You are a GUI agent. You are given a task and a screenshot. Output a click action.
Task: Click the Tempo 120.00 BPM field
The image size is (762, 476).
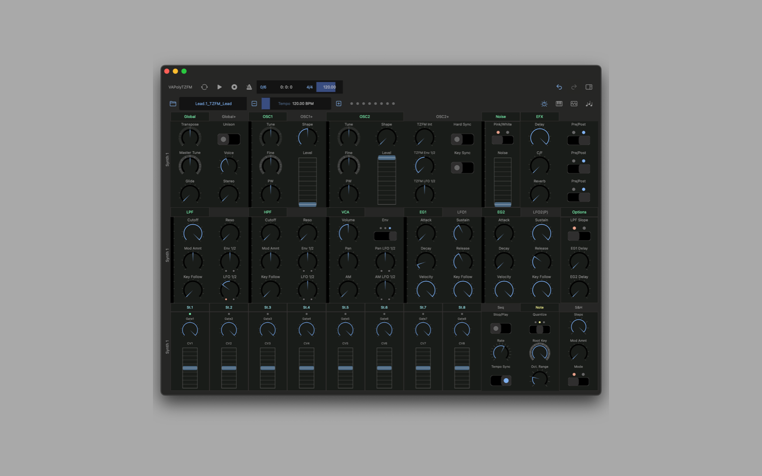[296, 104]
